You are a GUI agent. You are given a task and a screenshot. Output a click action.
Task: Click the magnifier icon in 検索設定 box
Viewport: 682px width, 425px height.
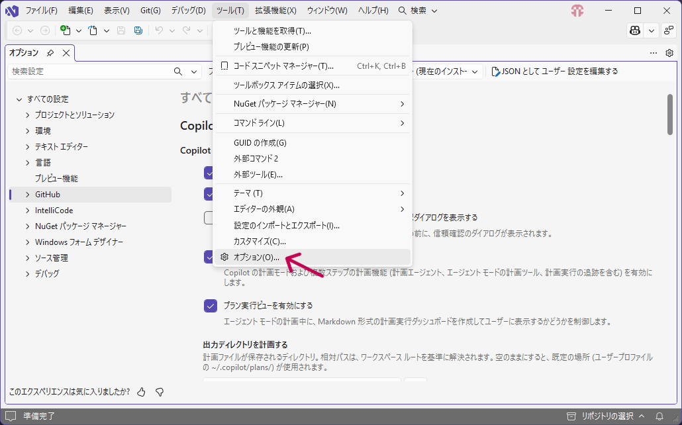point(178,71)
